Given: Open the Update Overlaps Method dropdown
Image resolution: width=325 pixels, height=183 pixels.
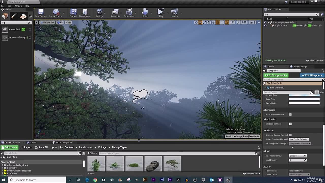Looking at the screenshot, I should pos(299,139).
